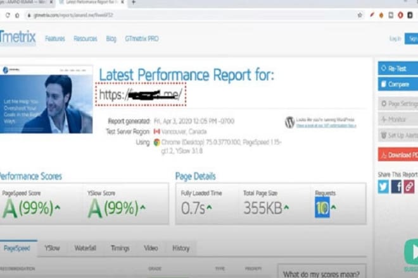
Task: Go to the Blog page
Action: tap(111, 39)
